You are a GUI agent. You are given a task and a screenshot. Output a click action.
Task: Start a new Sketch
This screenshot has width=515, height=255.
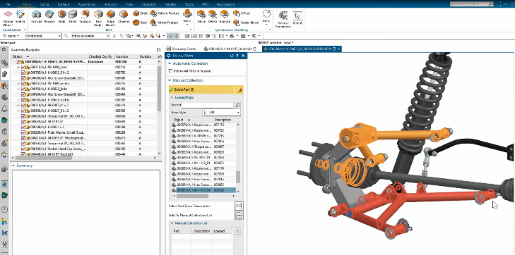20,17
